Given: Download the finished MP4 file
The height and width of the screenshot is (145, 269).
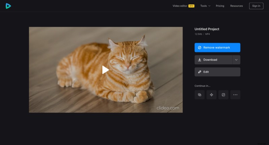Looking at the screenshot, I should tap(214, 60).
